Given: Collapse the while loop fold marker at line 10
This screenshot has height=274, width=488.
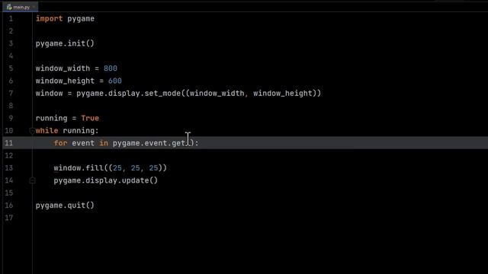Looking at the screenshot, I should pyautogui.click(x=32, y=131).
